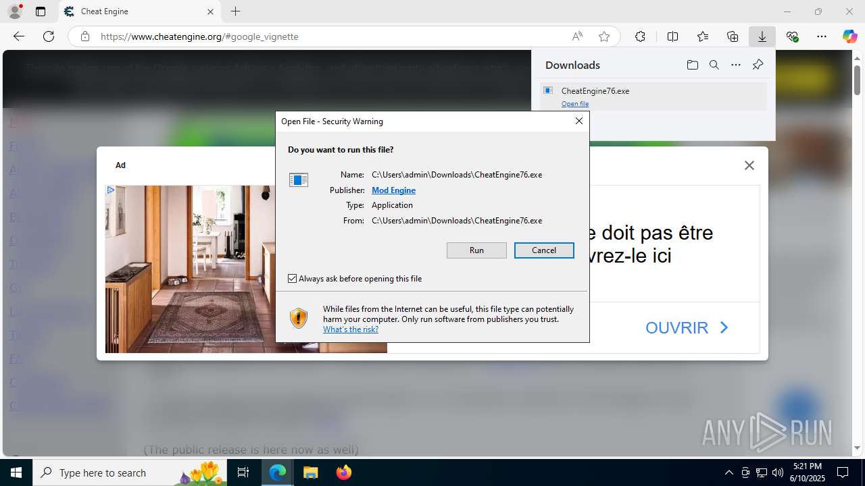Select the Cheat Engine browser tab
Screen dimensions: 865x486
click(139, 11)
